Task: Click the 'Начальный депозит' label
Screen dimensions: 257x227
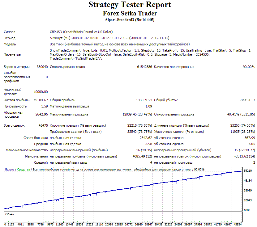Action: click(13, 92)
